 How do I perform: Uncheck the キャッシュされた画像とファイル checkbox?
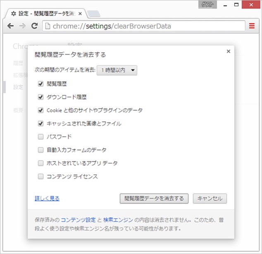coord(40,123)
